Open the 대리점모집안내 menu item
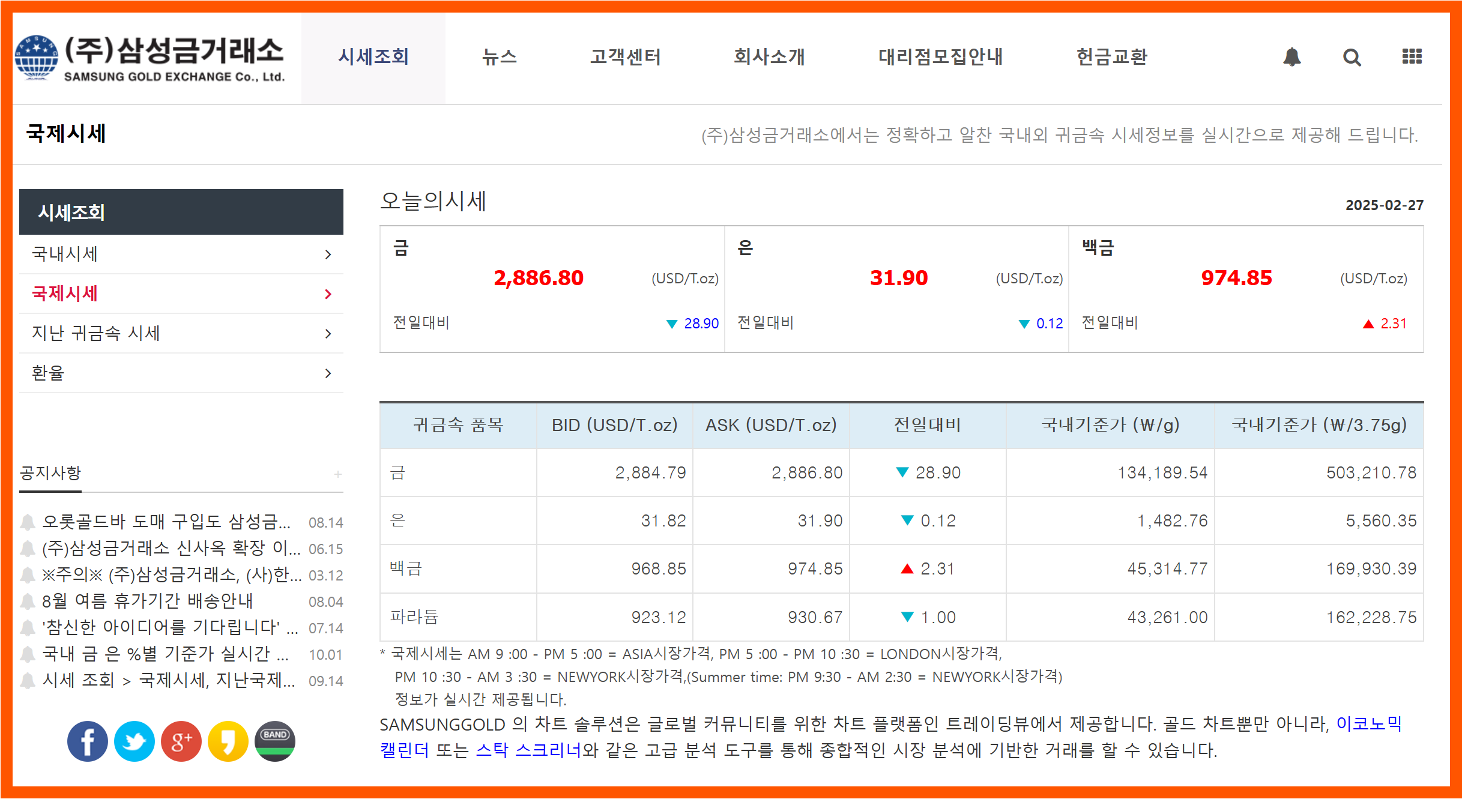The width and height of the screenshot is (1462, 799). 940,57
